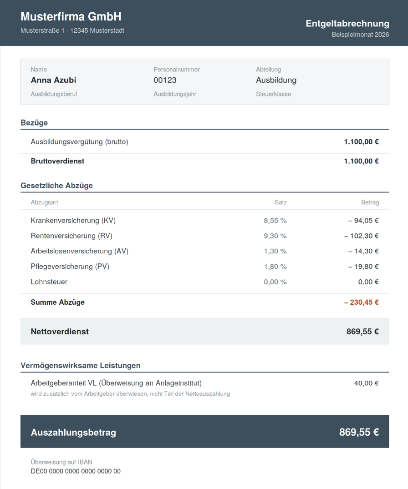Click the 'Bezüge' section heading

pyautogui.click(x=34, y=122)
